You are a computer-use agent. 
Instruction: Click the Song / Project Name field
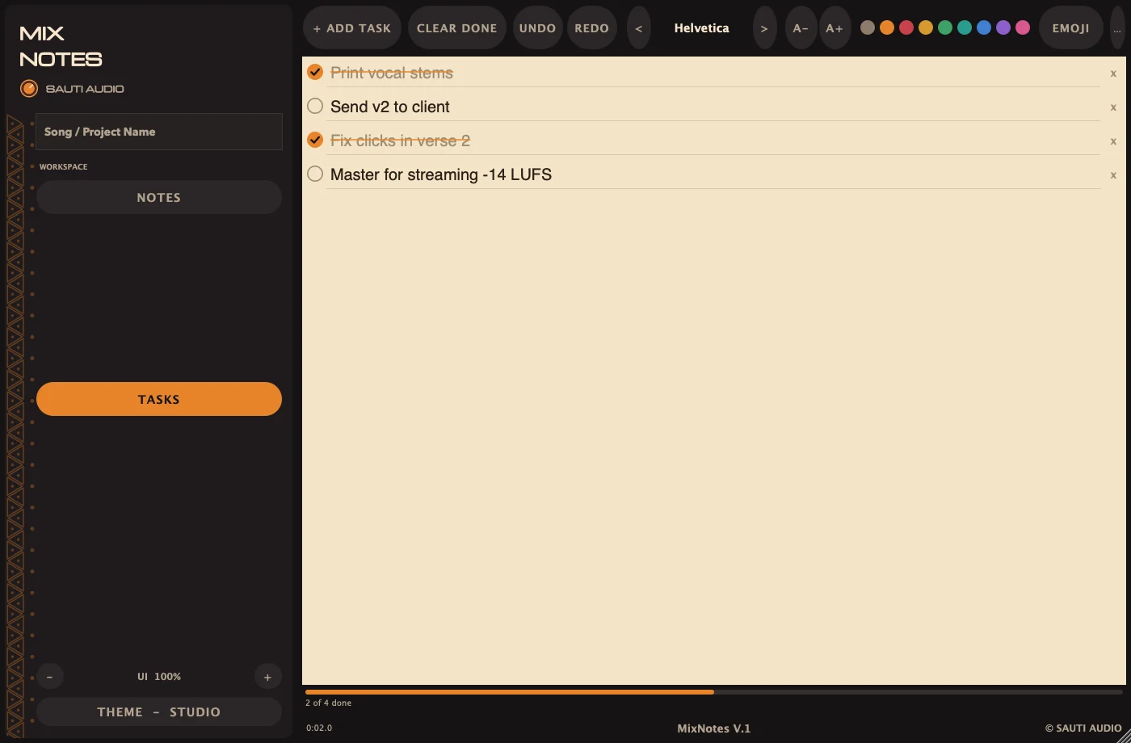click(x=159, y=132)
